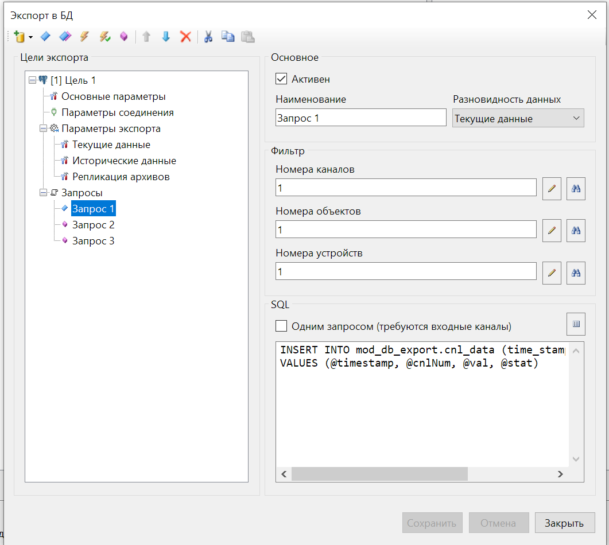Copy the selected item

click(228, 37)
